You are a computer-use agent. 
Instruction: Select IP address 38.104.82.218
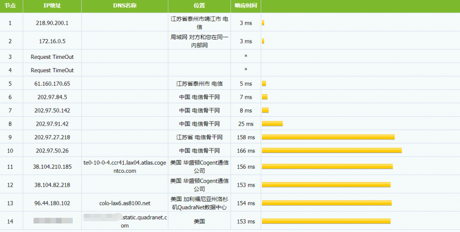click(x=52, y=185)
